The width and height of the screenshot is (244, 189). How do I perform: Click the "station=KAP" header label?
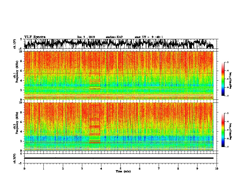coord(114,37)
